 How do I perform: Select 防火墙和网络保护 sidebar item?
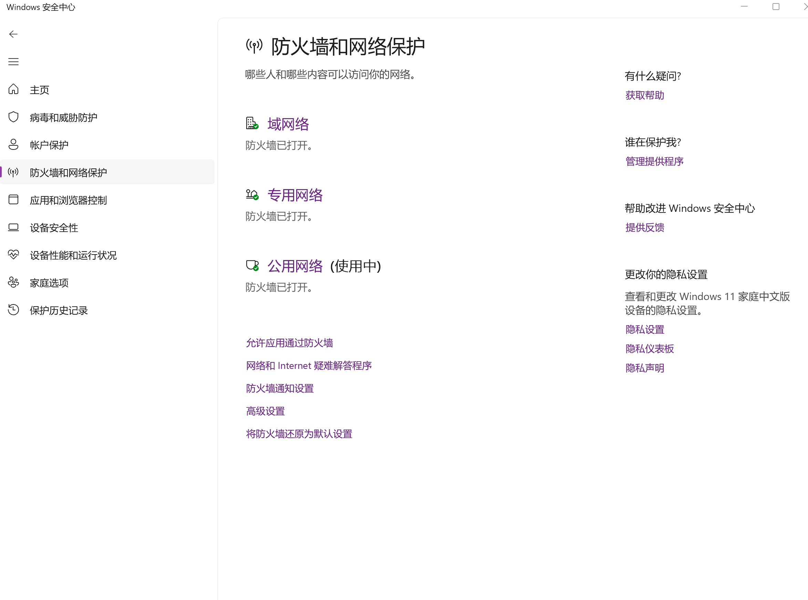pos(68,173)
